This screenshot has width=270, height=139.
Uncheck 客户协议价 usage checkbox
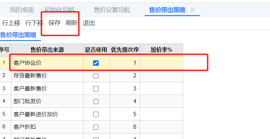tap(96, 63)
